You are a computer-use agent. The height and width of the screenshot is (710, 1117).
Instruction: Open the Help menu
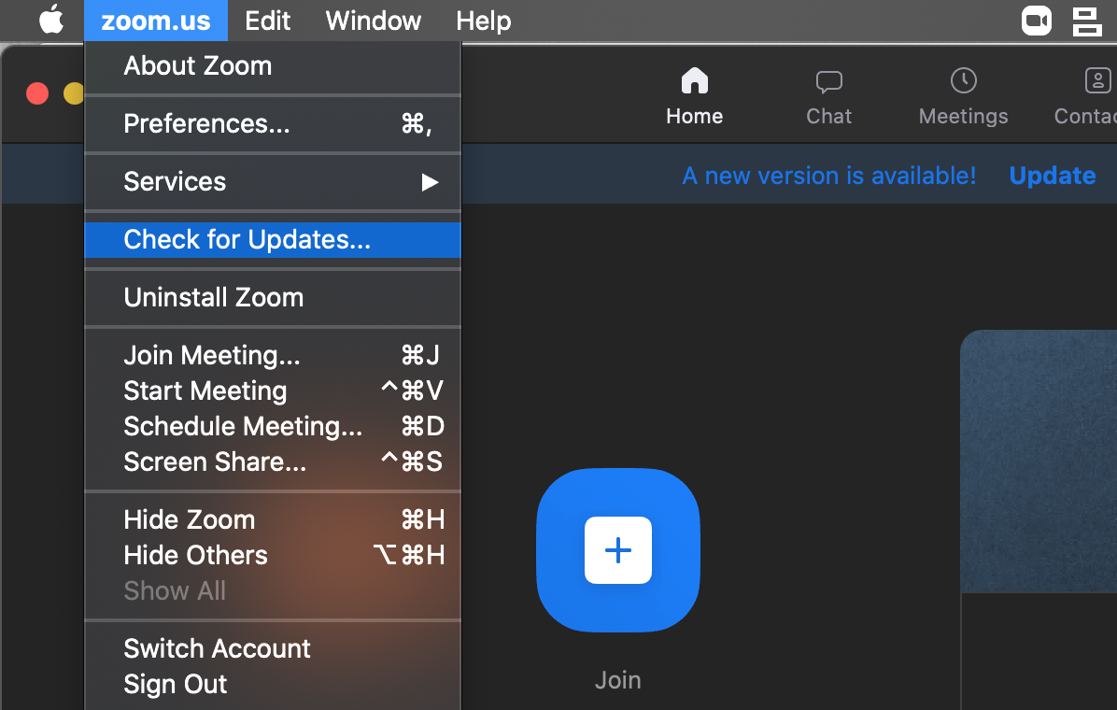tap(483, 21)
